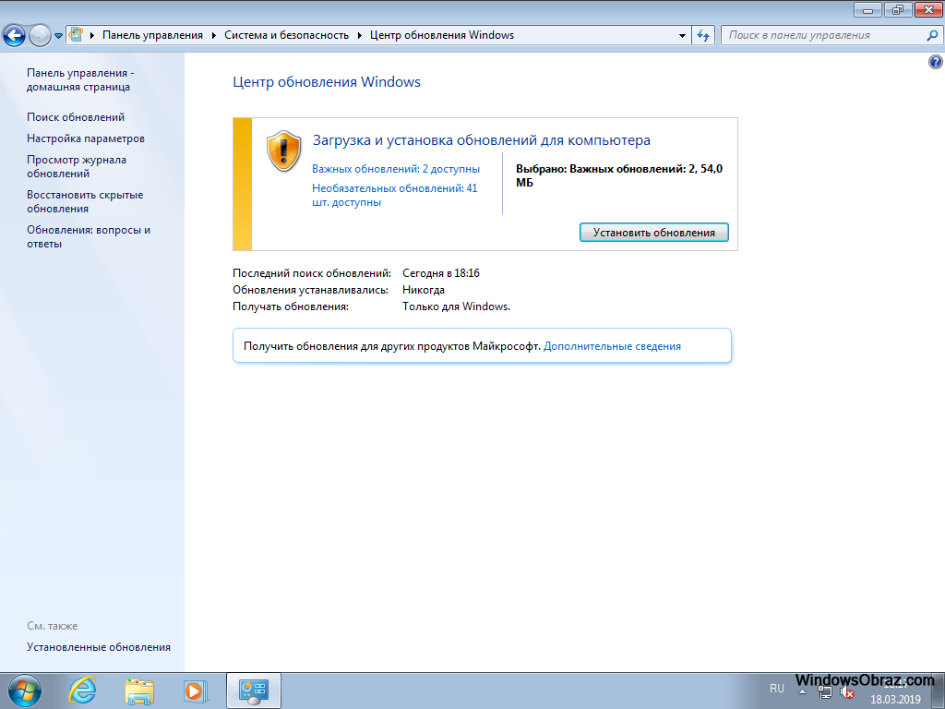The height and width of the screenshot is (709, 945).
Task: Click the Сегодня в 18:16 value
Action: tap(441, 273)
